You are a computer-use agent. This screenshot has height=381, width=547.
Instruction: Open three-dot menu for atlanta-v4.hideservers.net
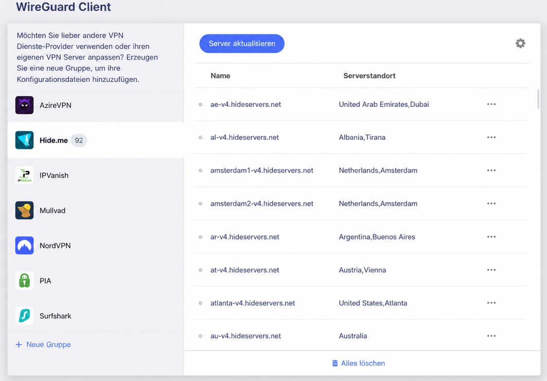coord(491,303)
